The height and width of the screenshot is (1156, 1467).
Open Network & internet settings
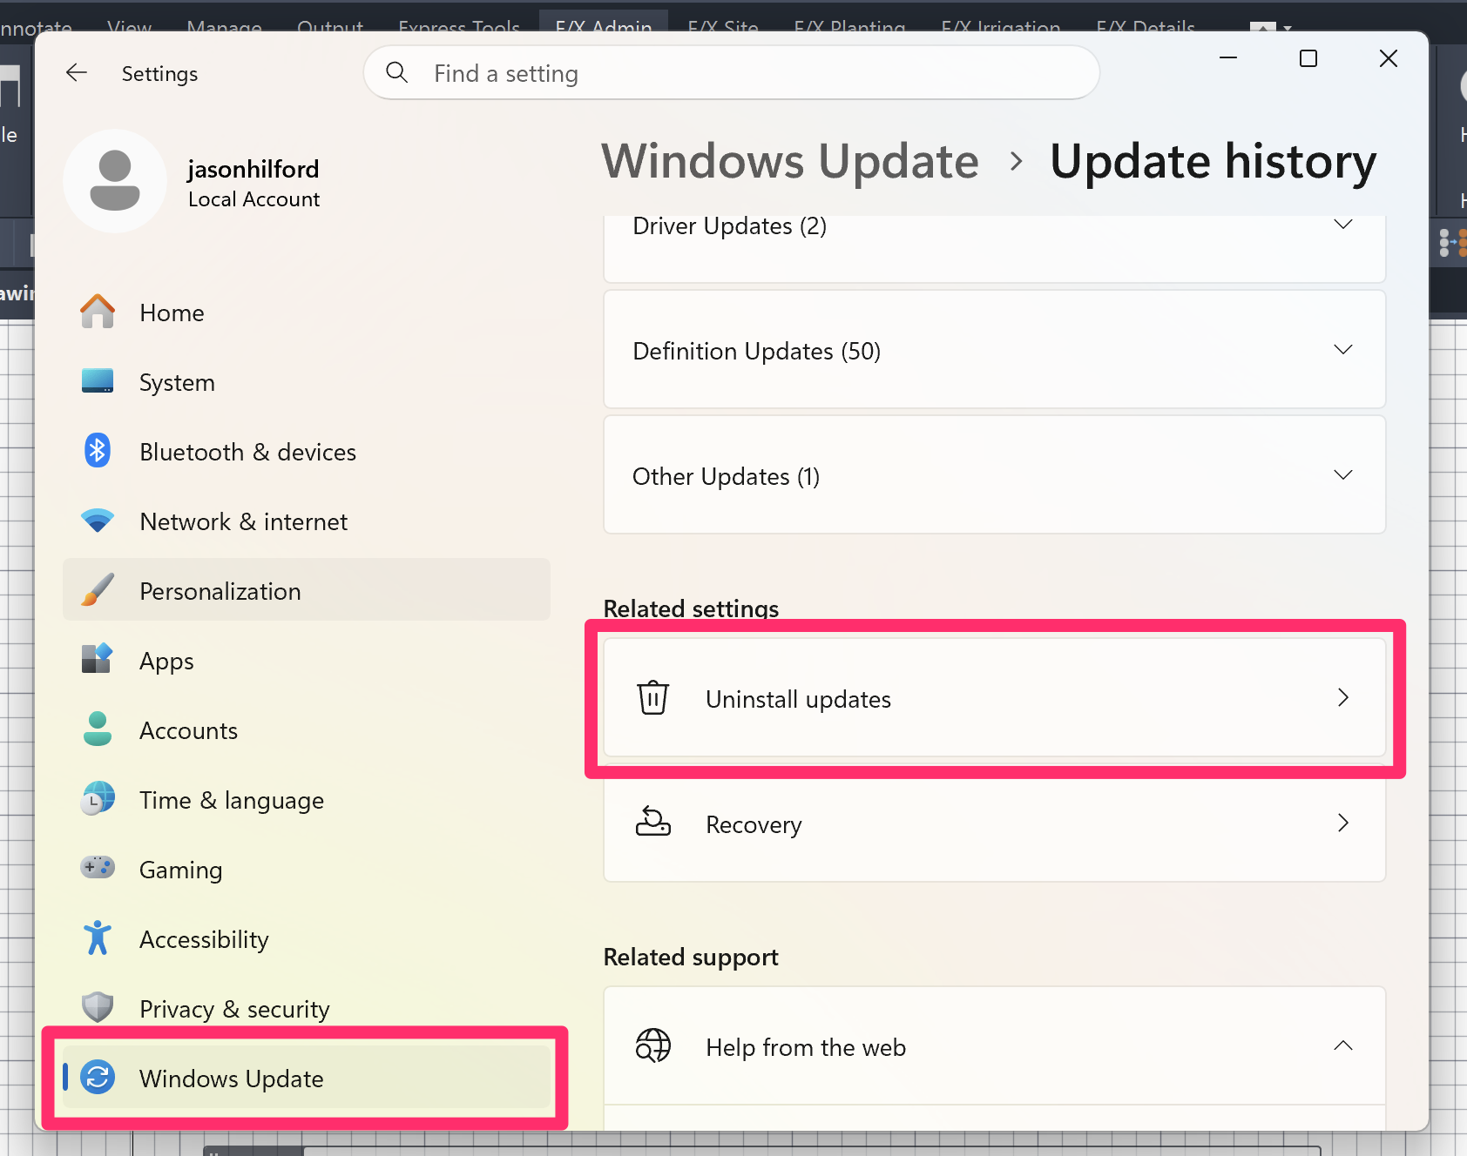243,521
